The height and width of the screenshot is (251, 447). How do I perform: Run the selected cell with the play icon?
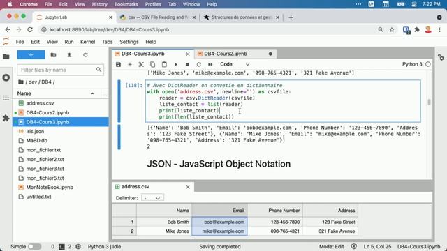click(x=175, y=65)
